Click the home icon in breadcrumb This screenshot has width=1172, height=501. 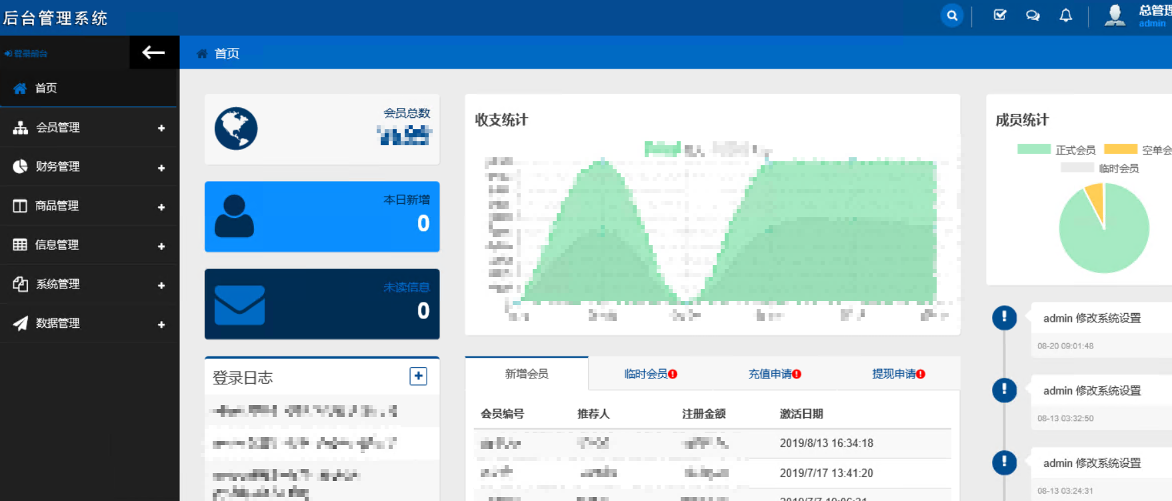(202, 54)
